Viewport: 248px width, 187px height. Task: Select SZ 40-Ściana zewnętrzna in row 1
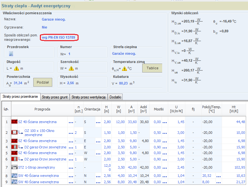37,122
